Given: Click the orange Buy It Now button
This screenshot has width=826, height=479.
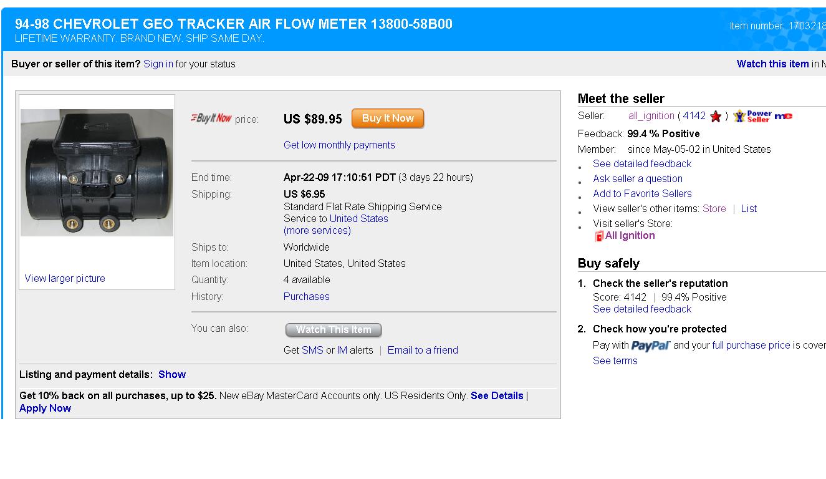Looking at the screenshot, I should [x=388, y=119].
